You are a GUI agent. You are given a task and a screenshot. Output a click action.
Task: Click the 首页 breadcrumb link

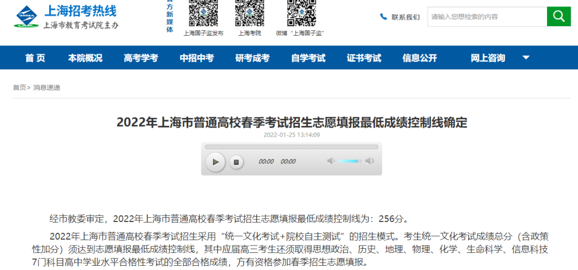(19, 88)
